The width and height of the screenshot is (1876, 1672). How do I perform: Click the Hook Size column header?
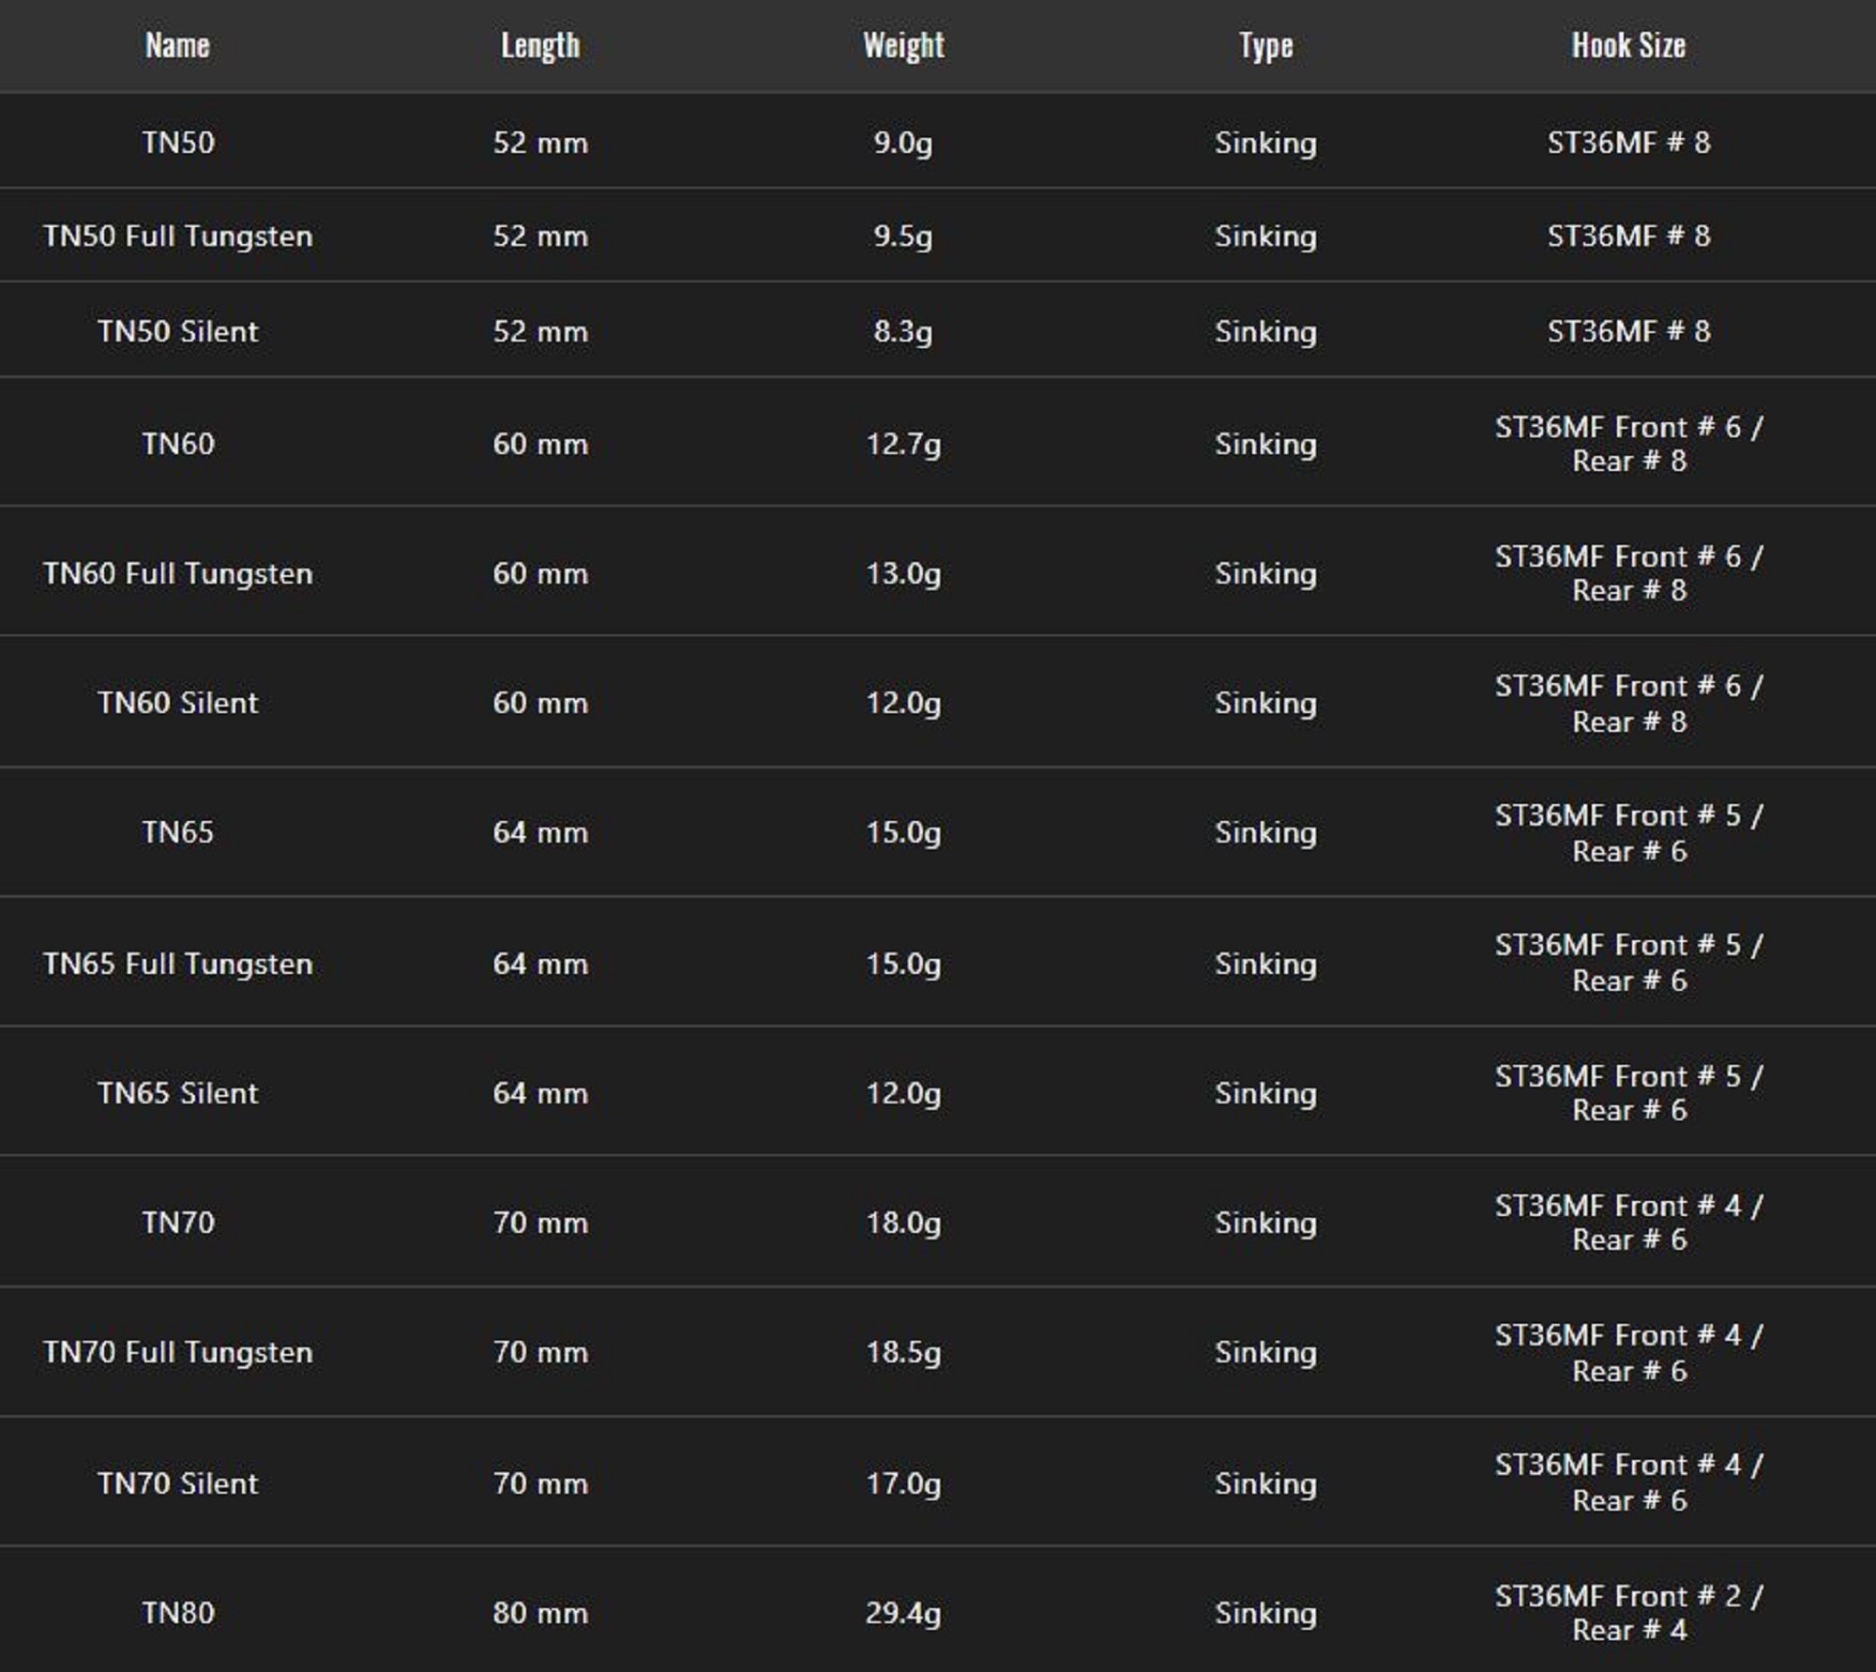pos(1628,45)
